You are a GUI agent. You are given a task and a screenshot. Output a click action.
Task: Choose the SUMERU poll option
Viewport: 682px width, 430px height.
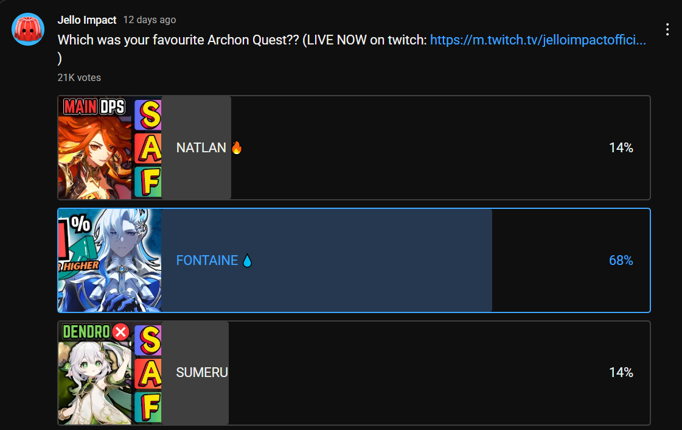pyautogui.click(x=354, y=373)
